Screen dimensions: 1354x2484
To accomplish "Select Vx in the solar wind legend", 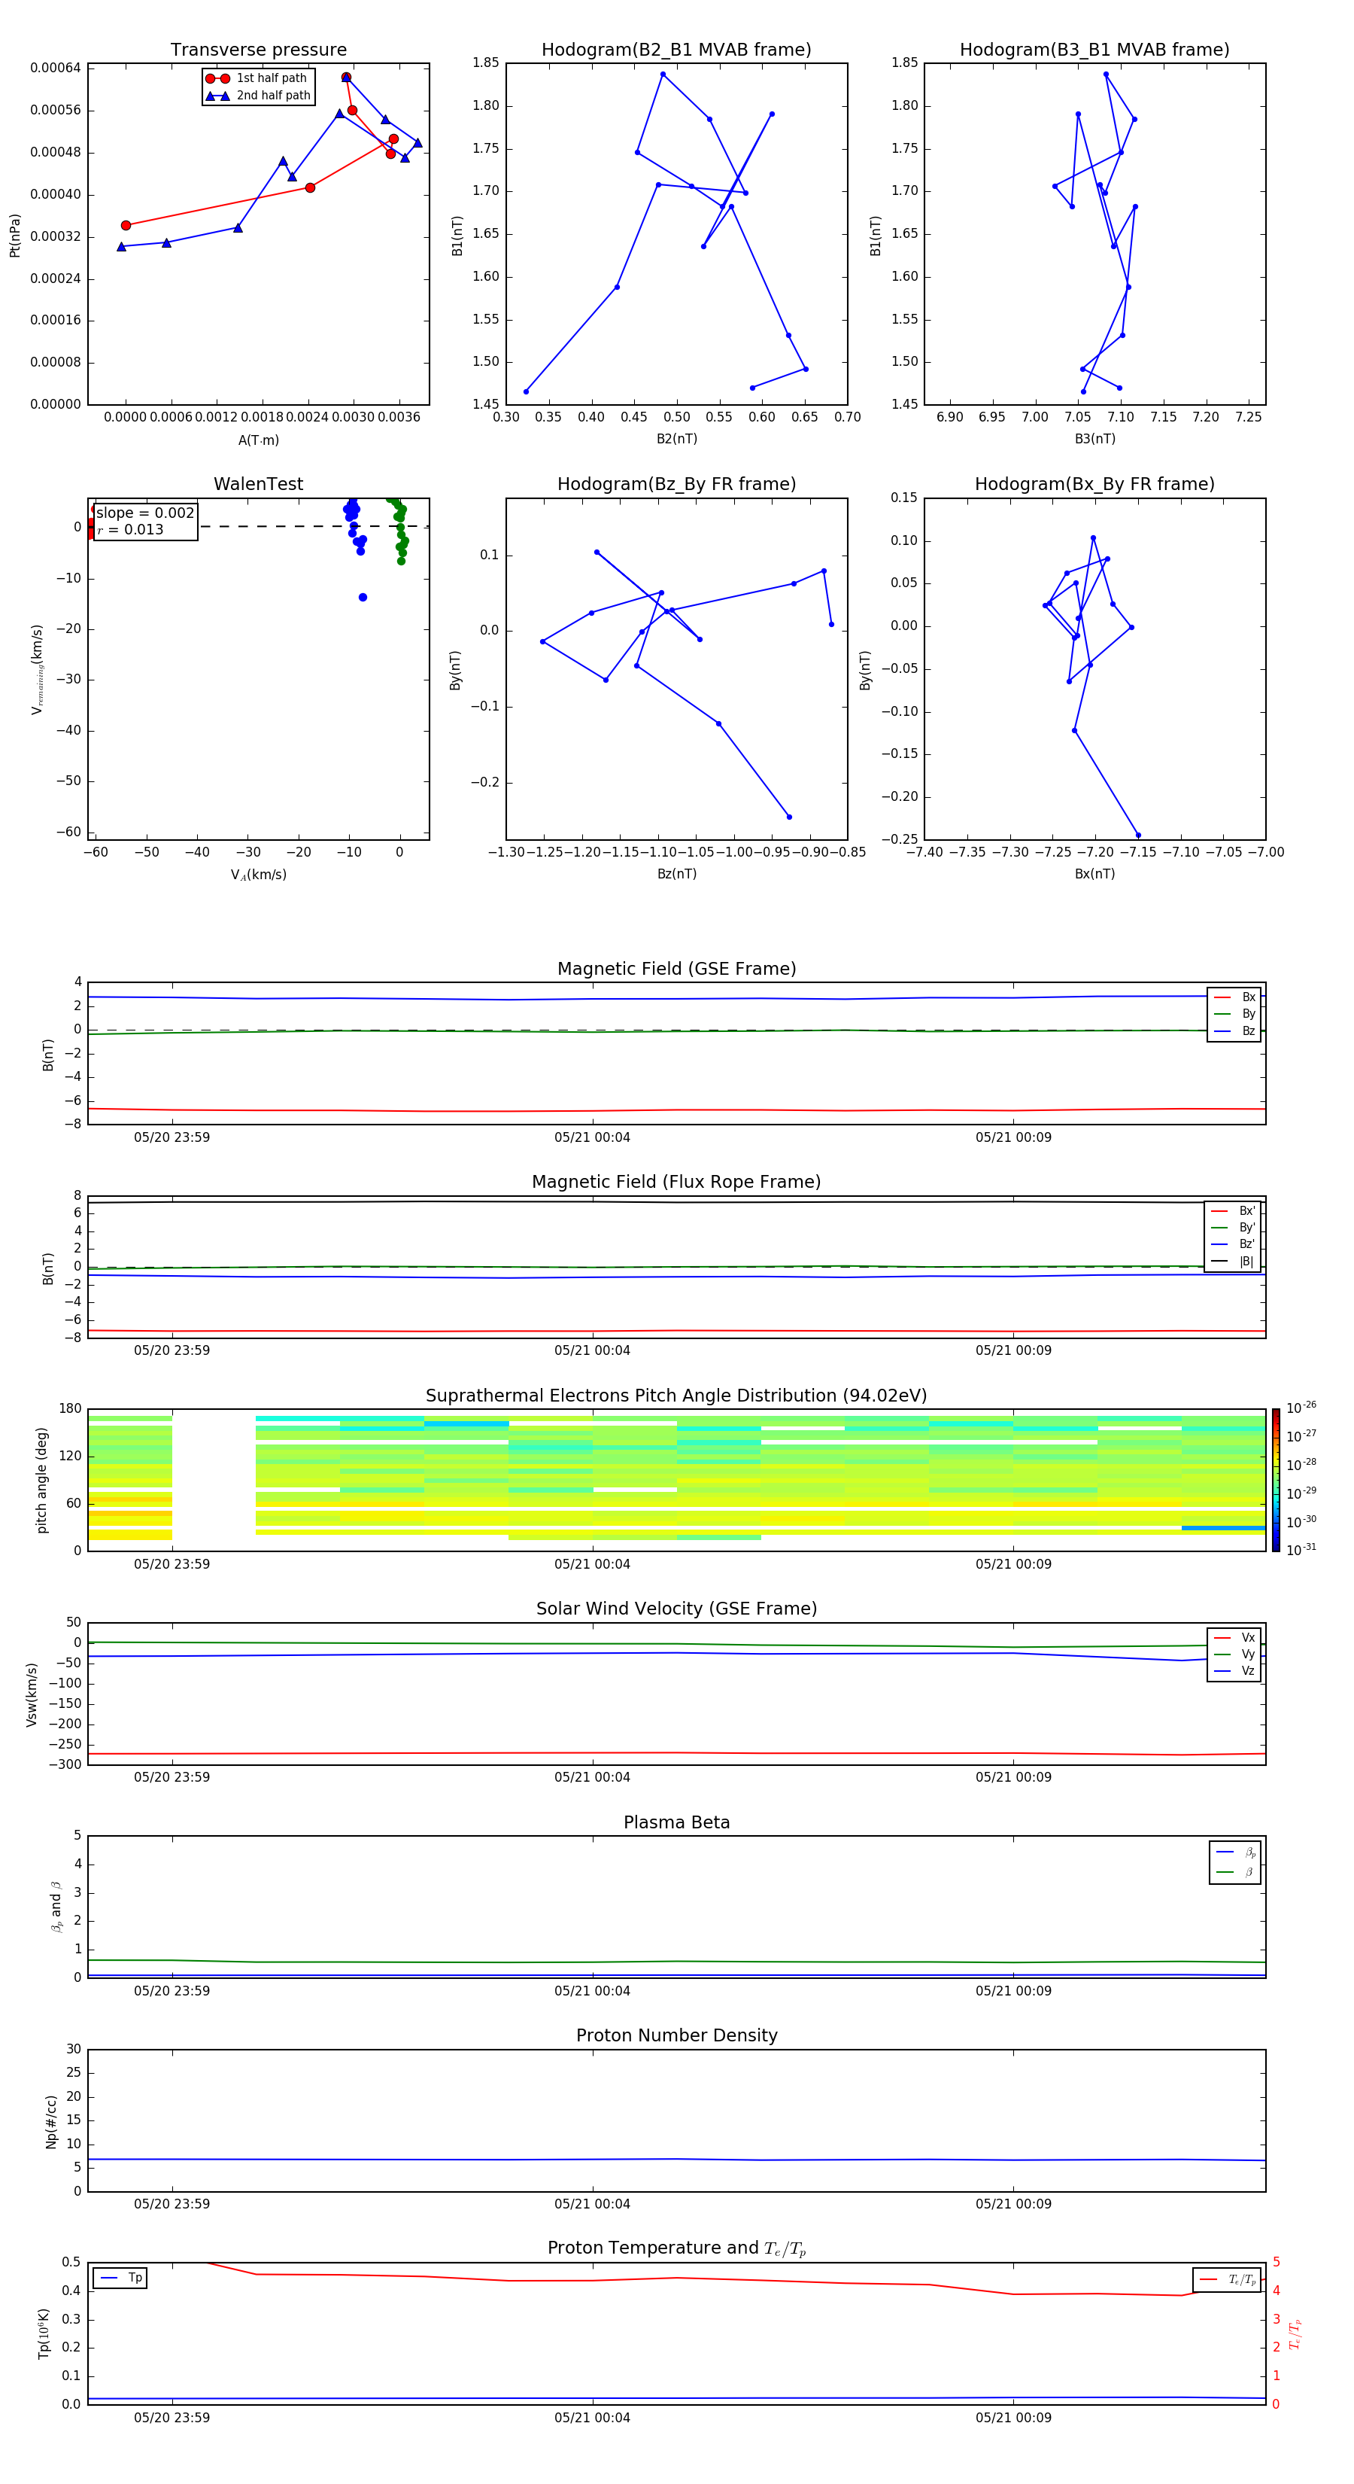I will [1234, 1637].
